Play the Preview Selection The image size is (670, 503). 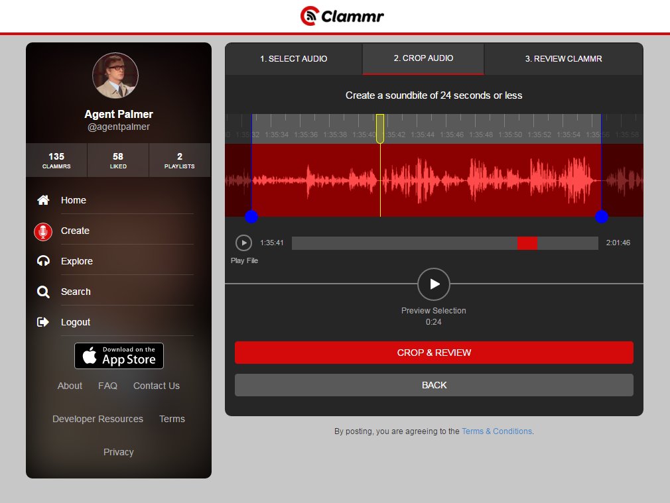click(x=434, y=284)
